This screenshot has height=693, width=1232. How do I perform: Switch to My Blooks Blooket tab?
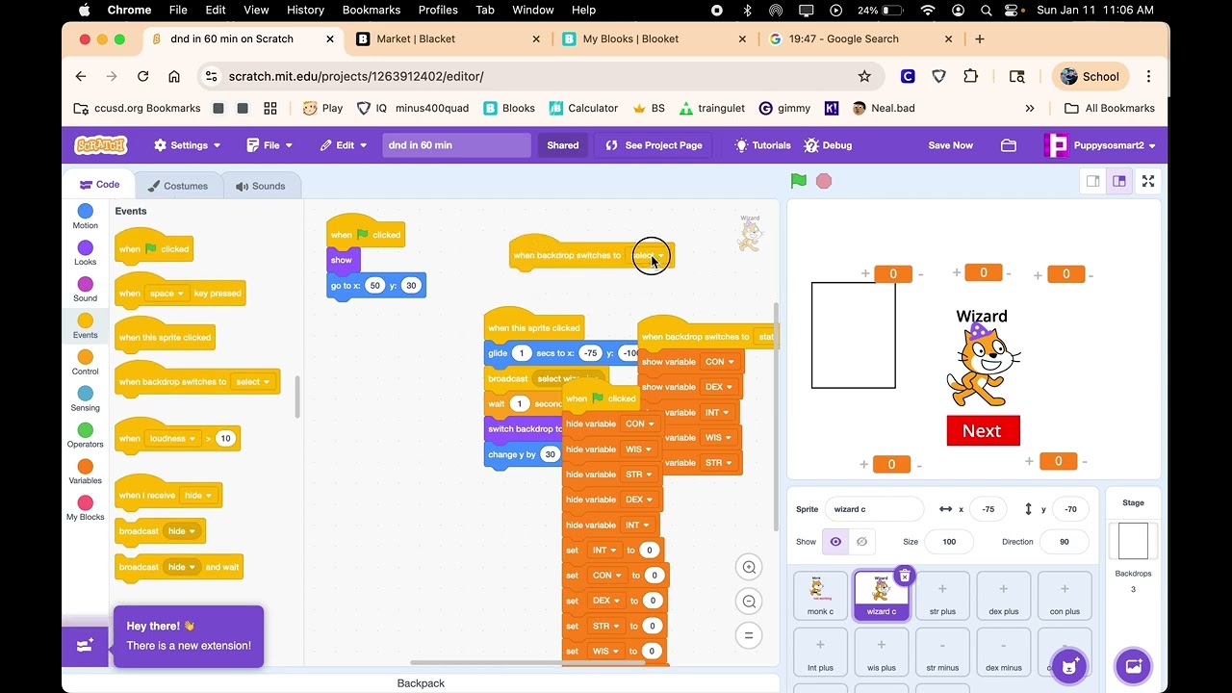(x=654, y=38)
